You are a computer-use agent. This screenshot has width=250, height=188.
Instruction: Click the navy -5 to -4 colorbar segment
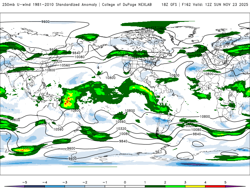click(35, 186)
